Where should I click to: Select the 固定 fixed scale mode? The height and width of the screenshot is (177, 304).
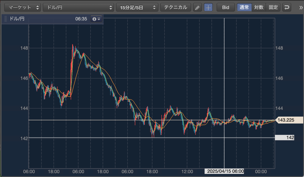coord(273,7)
